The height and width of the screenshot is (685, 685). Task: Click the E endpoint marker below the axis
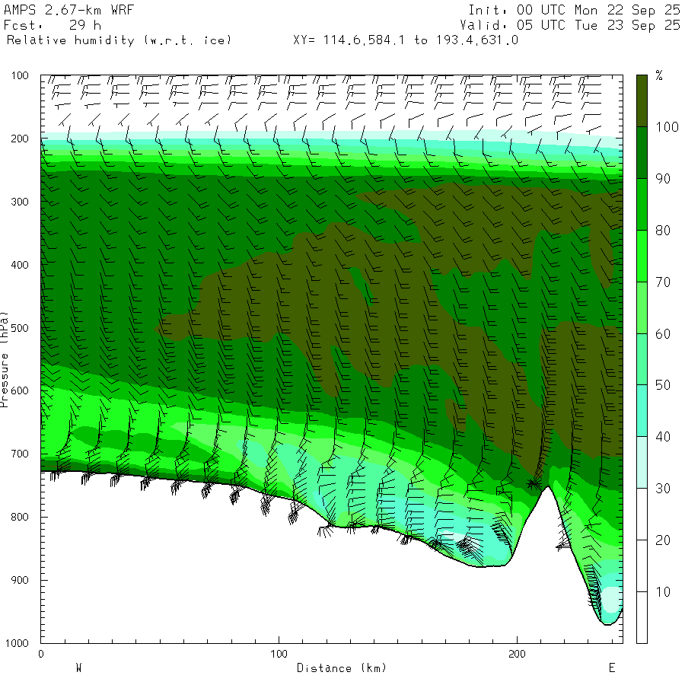[x=612, y=667]
